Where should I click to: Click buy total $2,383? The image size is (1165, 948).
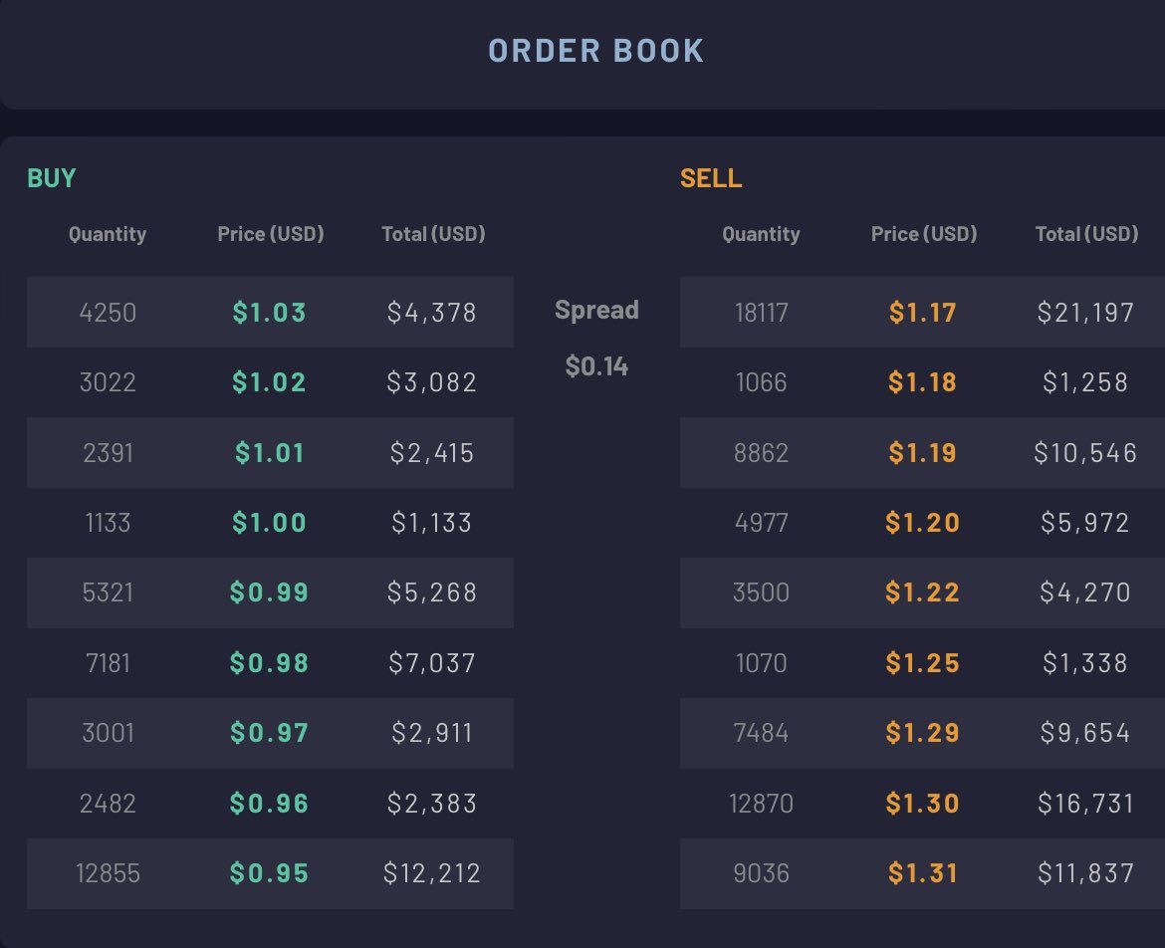point(432,804)
